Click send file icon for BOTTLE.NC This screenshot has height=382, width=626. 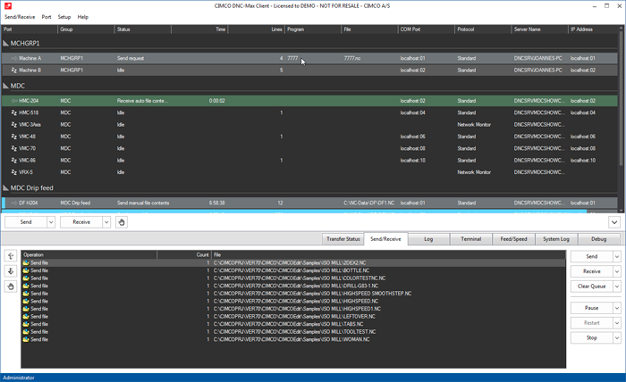pos(26,270)
